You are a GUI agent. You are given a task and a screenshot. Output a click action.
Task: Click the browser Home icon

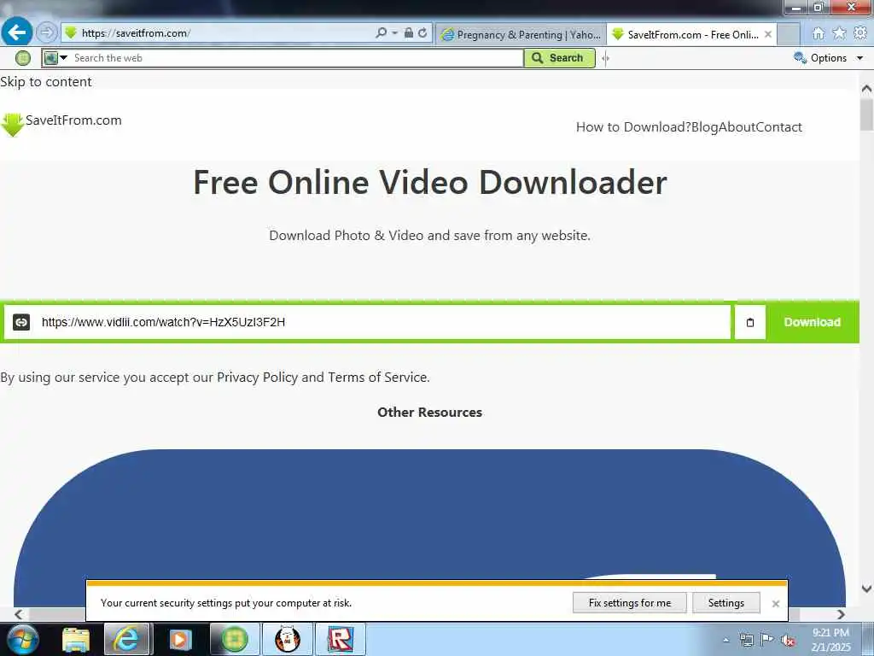(819, 33)
